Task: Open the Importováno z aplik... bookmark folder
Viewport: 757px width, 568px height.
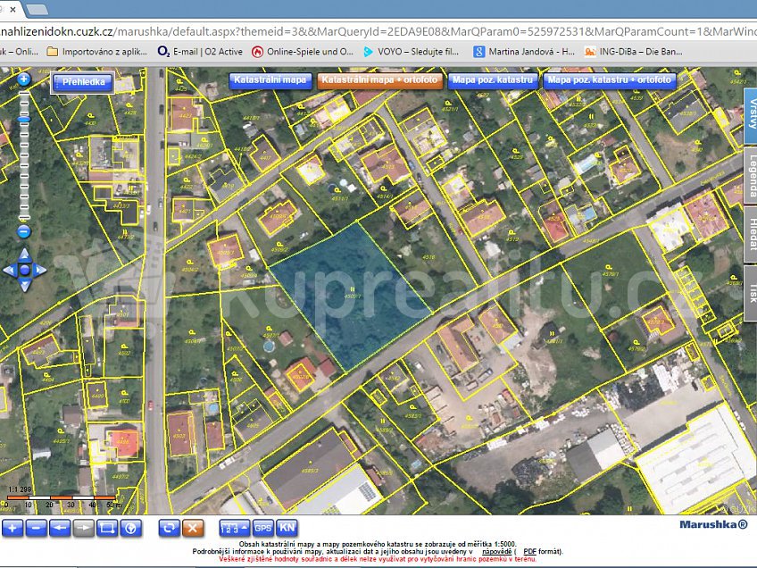Action: (x=97, y=51)
